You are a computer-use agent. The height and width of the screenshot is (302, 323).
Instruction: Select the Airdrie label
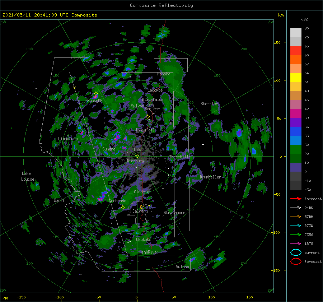coord(141,192)
